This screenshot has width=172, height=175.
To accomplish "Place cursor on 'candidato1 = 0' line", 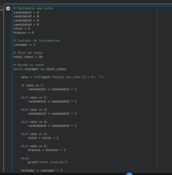I will (x=26, y=12).
